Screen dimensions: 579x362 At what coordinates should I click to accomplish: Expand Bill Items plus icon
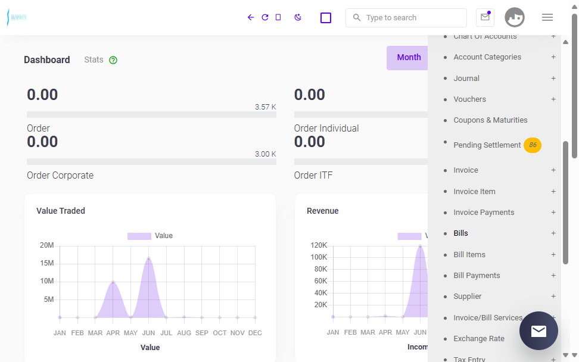click(553, 255)
